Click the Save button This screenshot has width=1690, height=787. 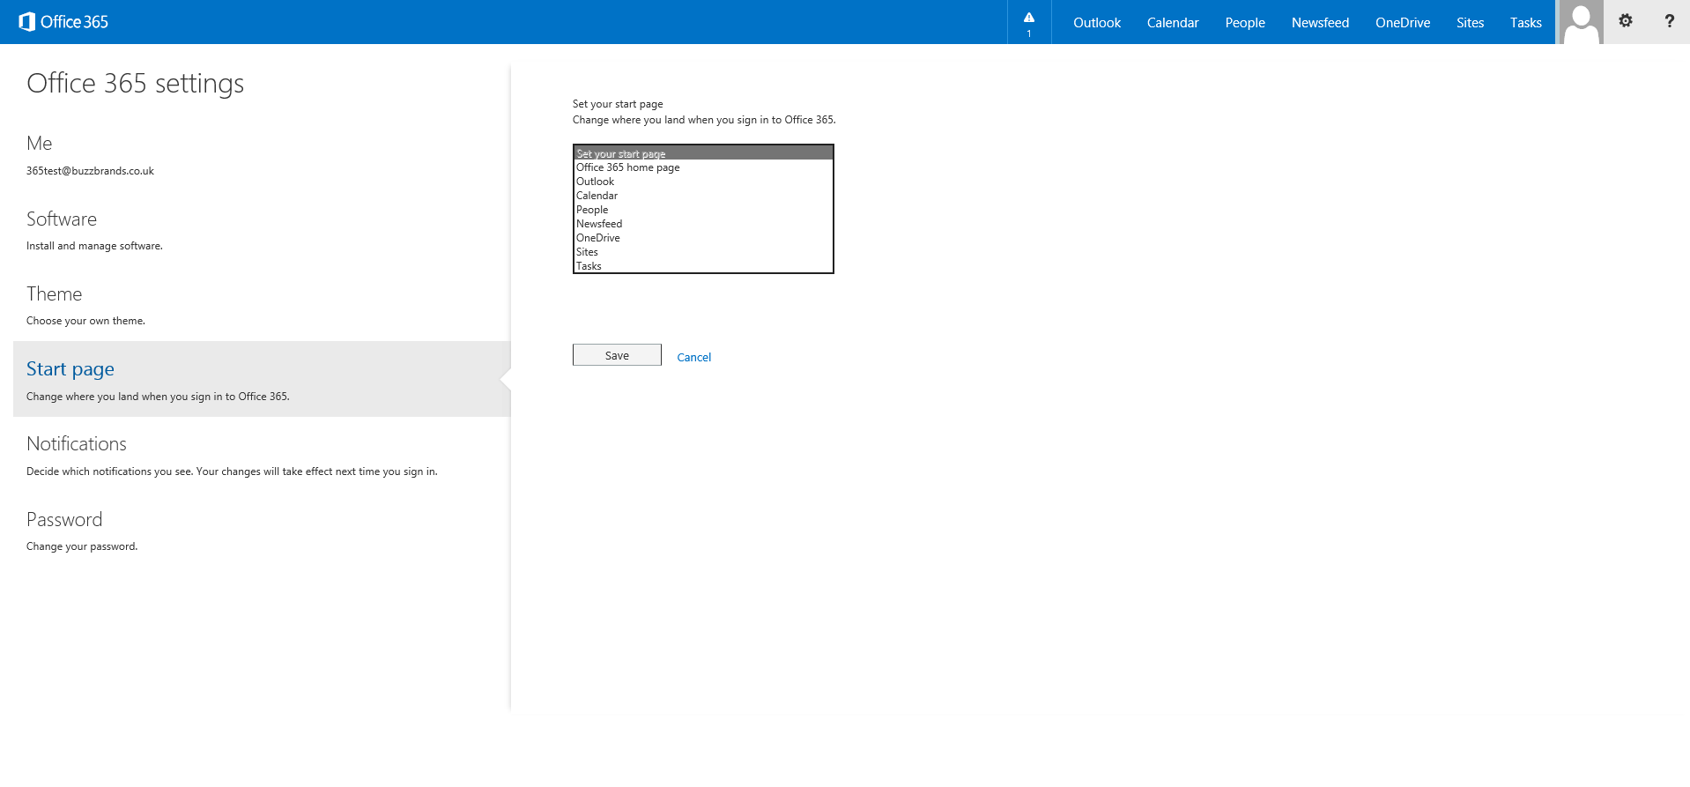(617, 355)
